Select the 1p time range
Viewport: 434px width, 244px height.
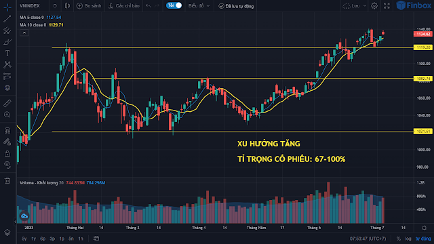click(62, 239)
